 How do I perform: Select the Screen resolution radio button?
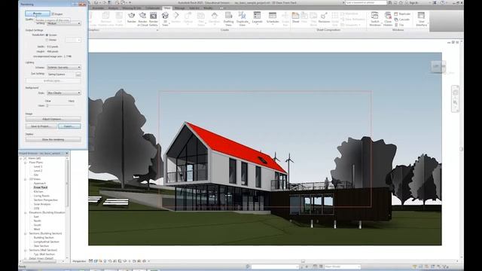tap(47, 35)
